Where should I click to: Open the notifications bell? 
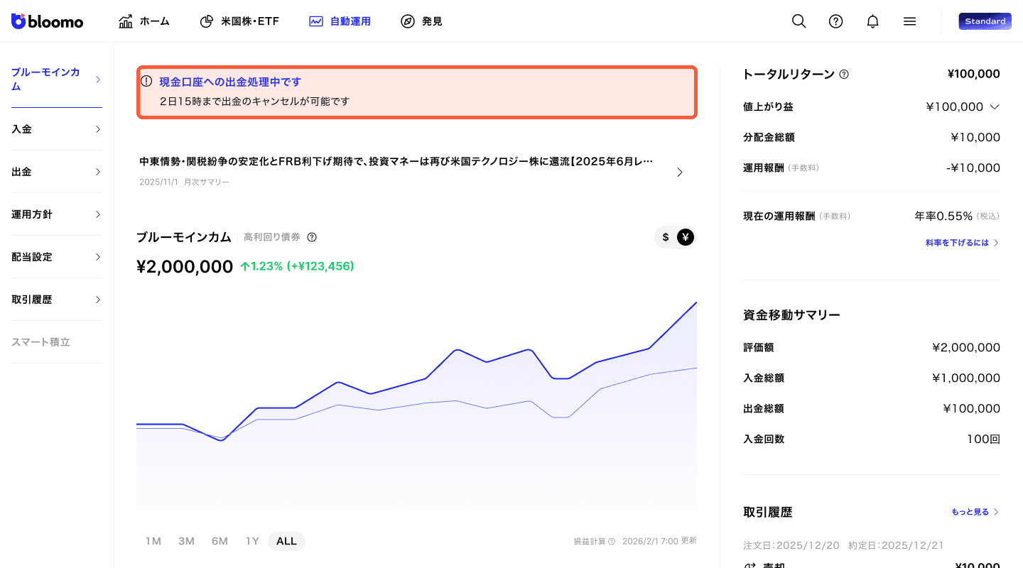873,21
